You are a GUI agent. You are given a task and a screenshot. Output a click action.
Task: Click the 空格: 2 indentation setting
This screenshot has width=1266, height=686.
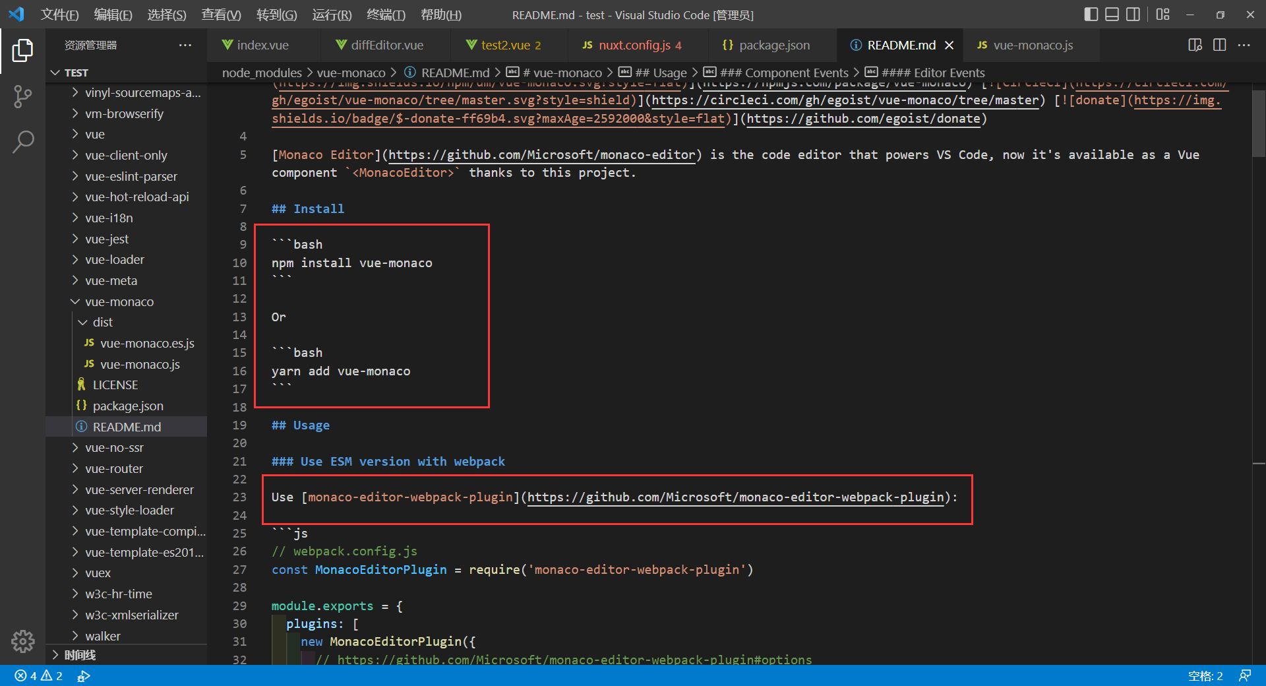click(x=1205, y=676)
